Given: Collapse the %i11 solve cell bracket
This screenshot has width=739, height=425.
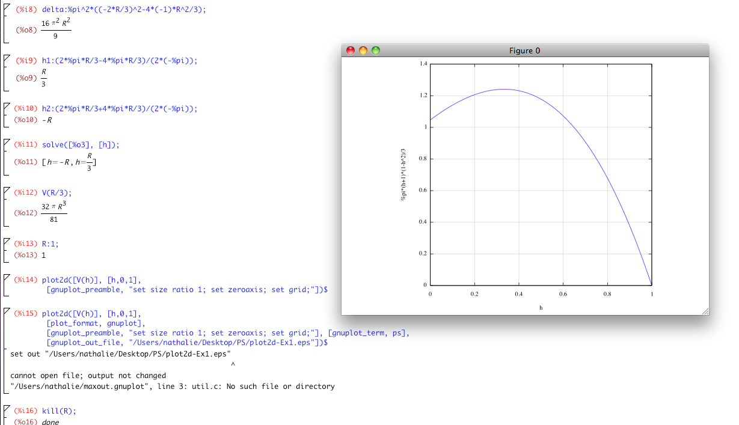Looking at the screenshot, I should pos(6,142).
